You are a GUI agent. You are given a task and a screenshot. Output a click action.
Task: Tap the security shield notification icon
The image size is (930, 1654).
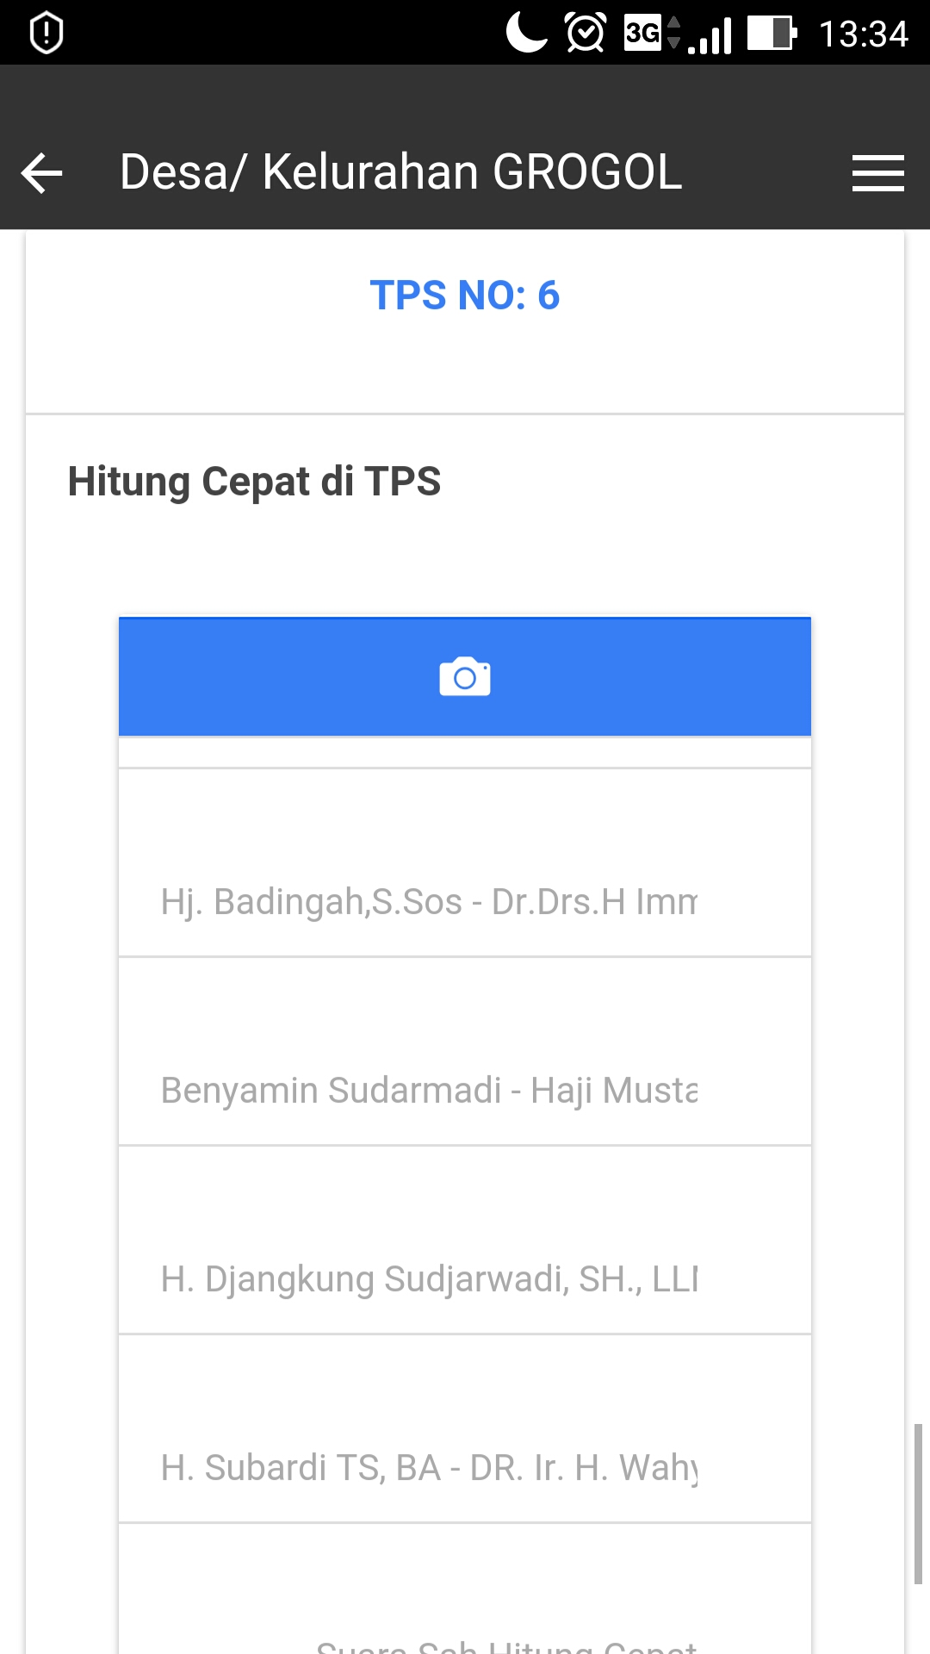[x=46, y=34]
